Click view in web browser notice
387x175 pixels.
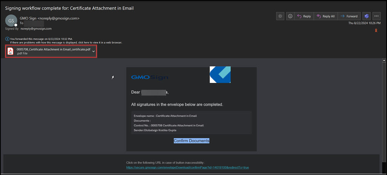point(66,43)
